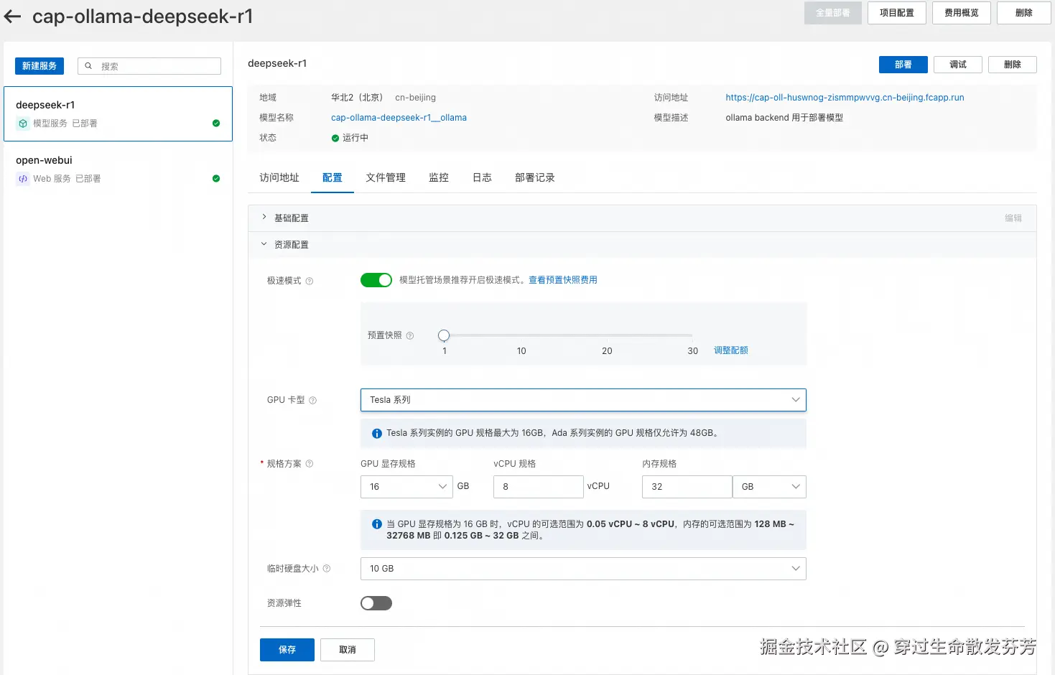Switch to the 访问地址 tab
Viewport: 1055px width, 675px height.
pyautogui.click(x=279, y=177)
